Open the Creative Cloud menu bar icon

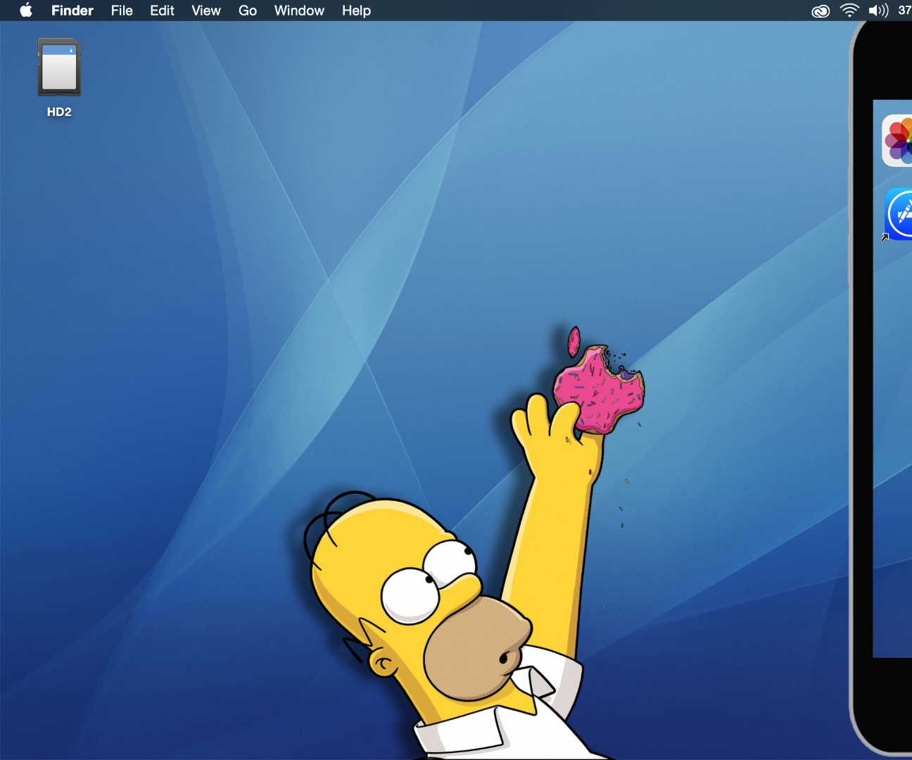pyautogui.click(x=821, y=11)
